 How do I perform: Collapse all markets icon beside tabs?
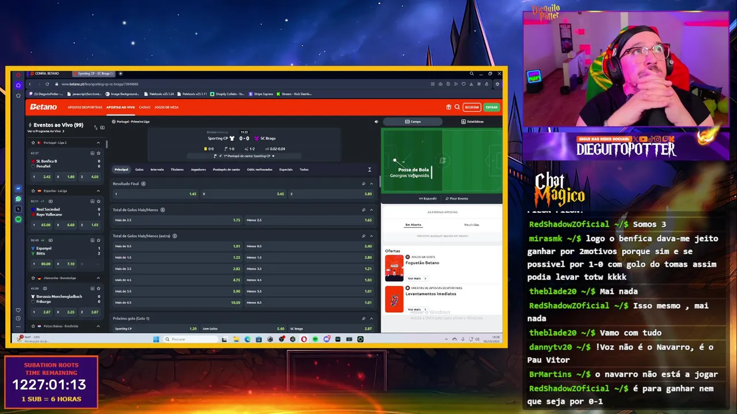tap(370, 170)
